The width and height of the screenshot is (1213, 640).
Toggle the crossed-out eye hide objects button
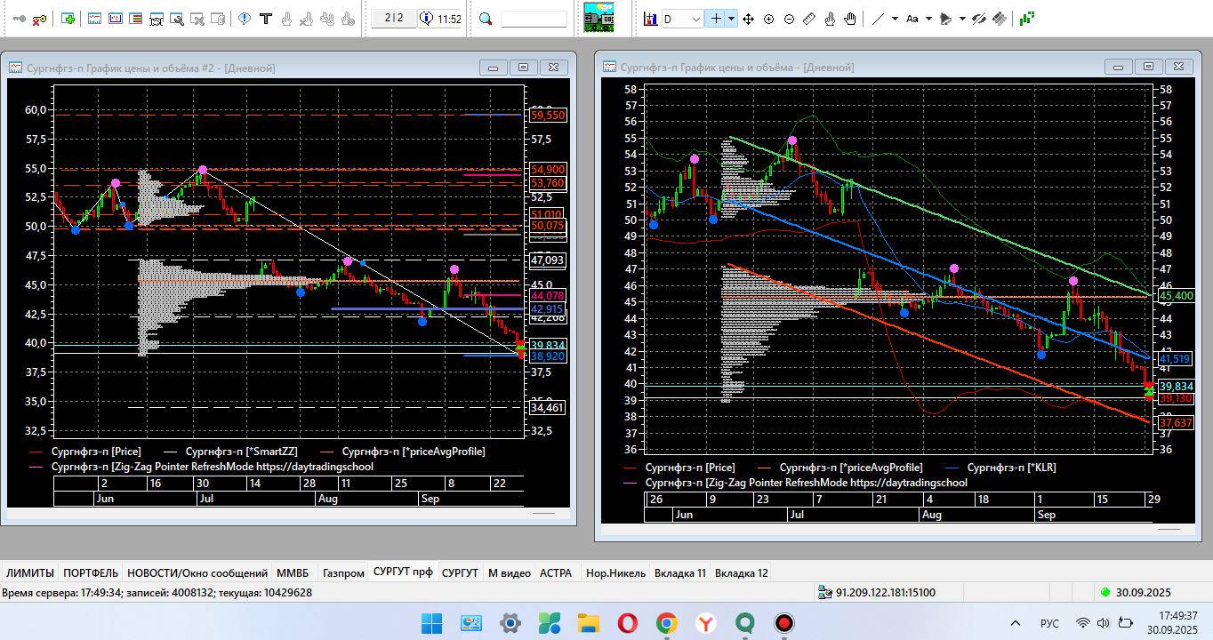click(x=979, y=19)
